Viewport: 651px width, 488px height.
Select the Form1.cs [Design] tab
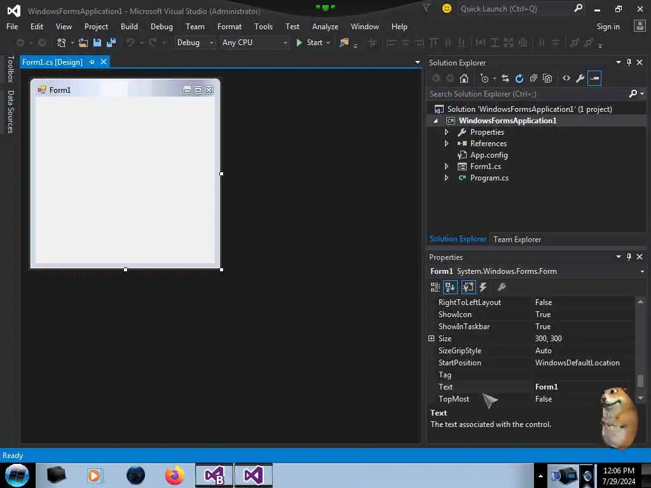[x=52, y=62]
